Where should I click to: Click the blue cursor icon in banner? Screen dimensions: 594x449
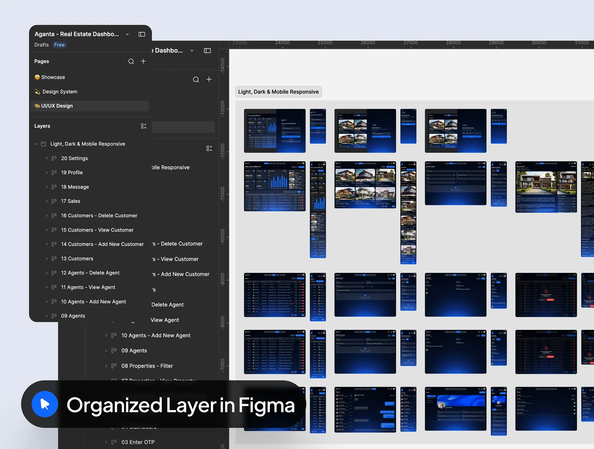45,404
